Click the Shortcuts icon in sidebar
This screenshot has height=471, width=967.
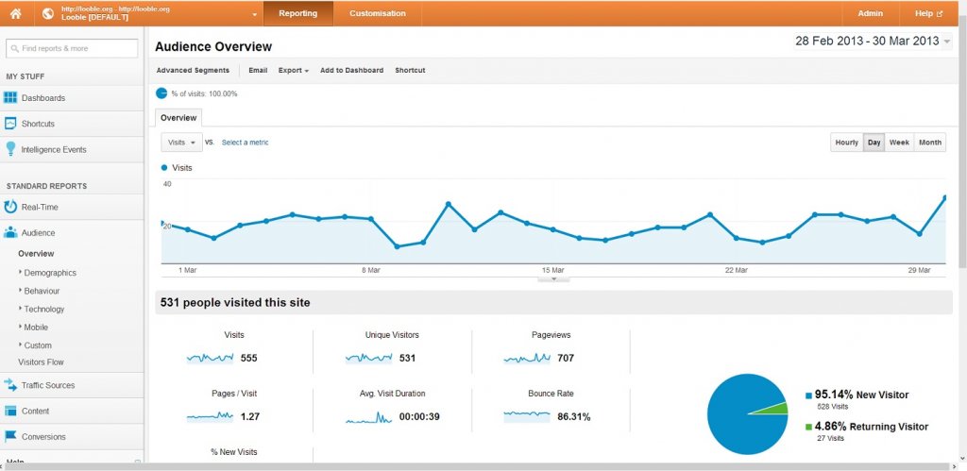(10, 124)
